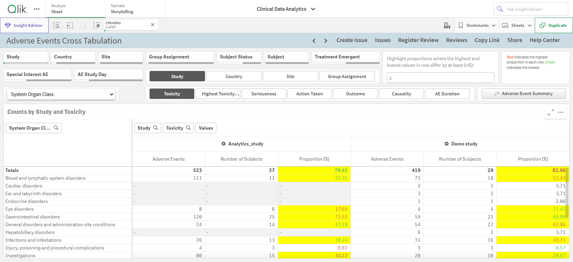This screenshot has width=573, height=262.
Task: Open Insight Advisor panel
Action: 24,25
